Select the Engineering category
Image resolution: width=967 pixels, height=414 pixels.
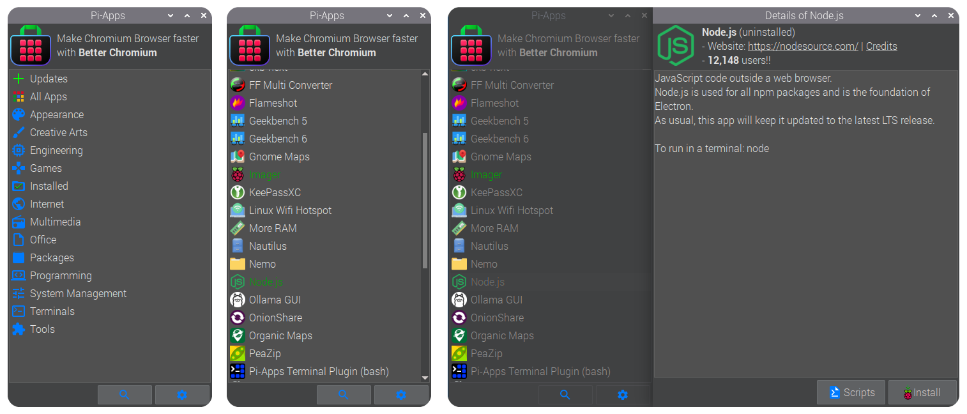coord(110,150)
